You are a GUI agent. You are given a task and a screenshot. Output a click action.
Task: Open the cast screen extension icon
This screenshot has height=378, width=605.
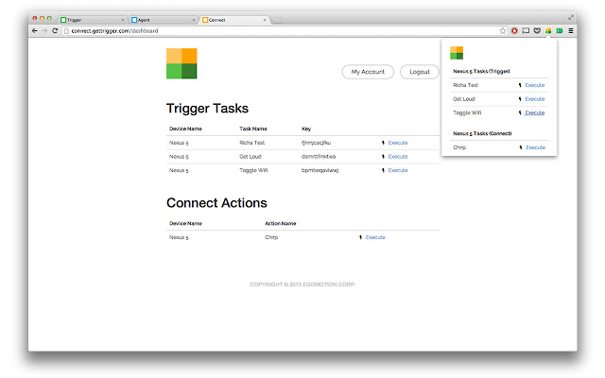526,31
